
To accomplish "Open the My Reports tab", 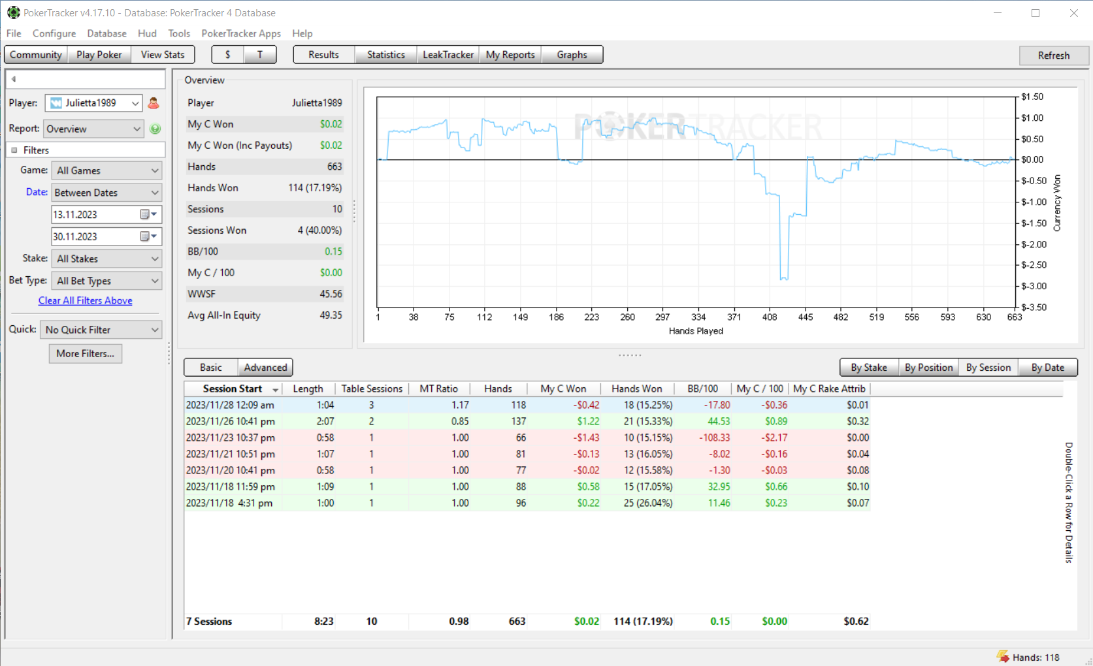I will tap(510, 55).
